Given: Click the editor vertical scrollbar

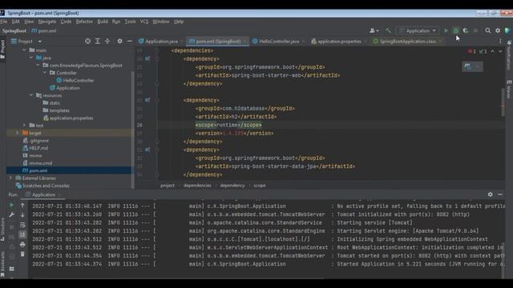Looking at the screenshot, I should (x=503, y=102).
